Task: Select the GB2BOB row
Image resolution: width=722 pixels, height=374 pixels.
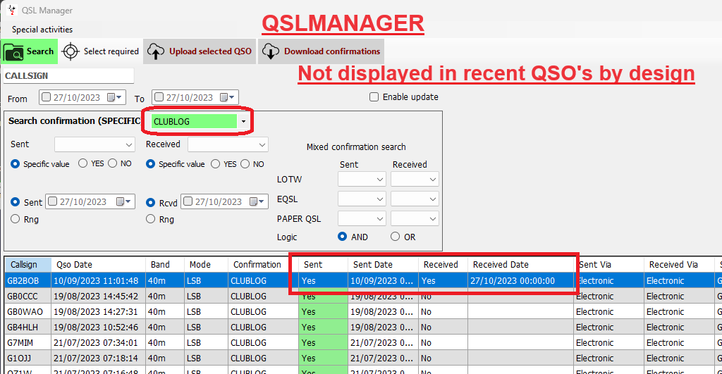Action: point(363,280)
